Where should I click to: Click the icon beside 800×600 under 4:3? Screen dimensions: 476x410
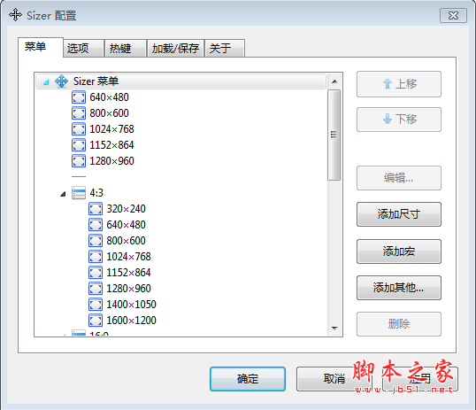(96, 241)
